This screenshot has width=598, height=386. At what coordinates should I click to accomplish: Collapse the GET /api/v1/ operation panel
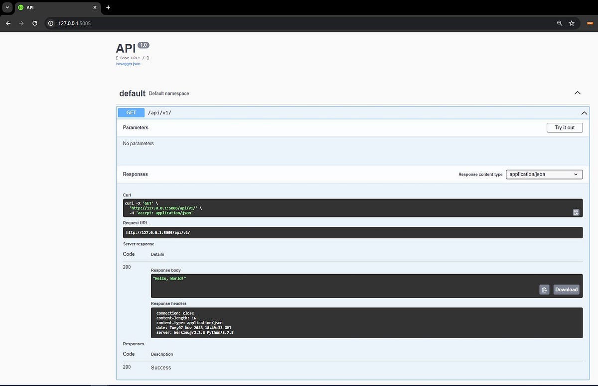pyautogui.click(x=584, y=113)
